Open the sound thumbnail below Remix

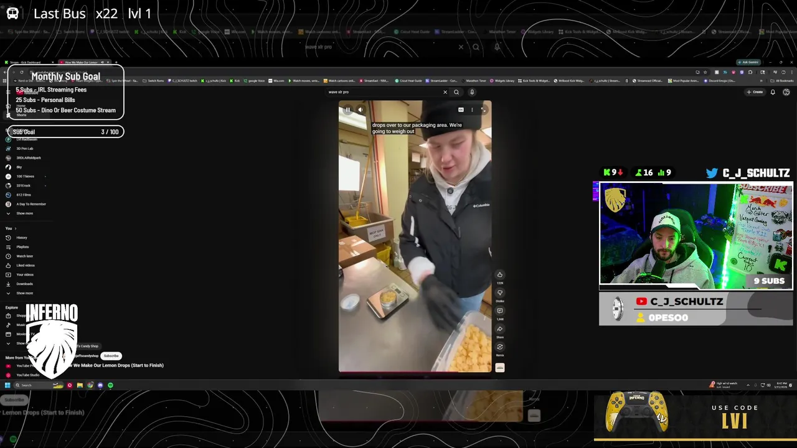click(499, 367)
